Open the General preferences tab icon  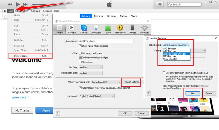60,29
